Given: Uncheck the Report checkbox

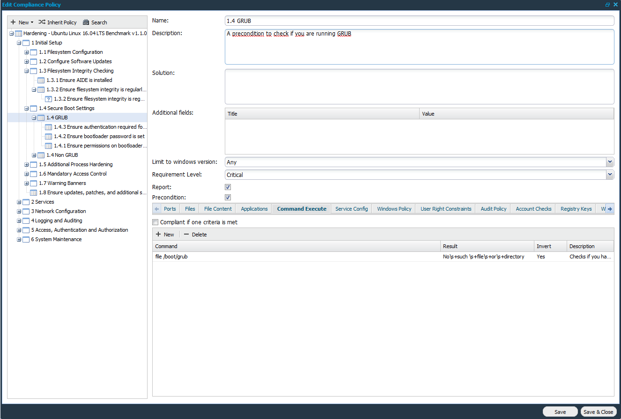Looking at the screenshot, I should [x=228, y=187].
